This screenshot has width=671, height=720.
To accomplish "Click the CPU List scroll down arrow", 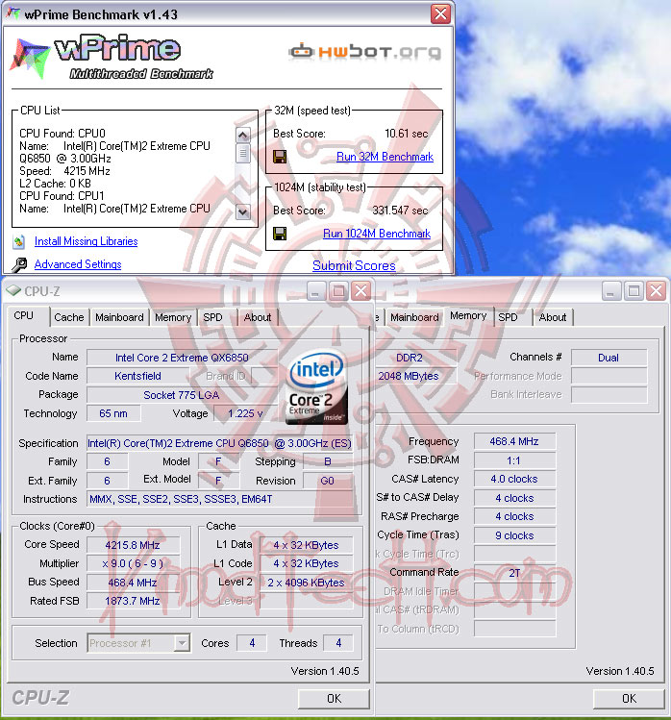I will coord(242,211).
